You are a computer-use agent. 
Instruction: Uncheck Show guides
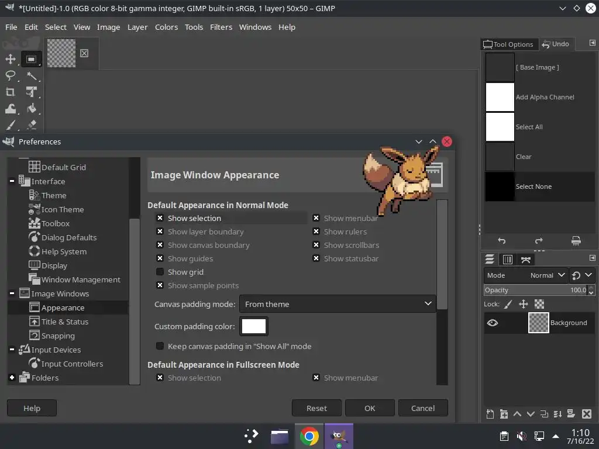160,258
